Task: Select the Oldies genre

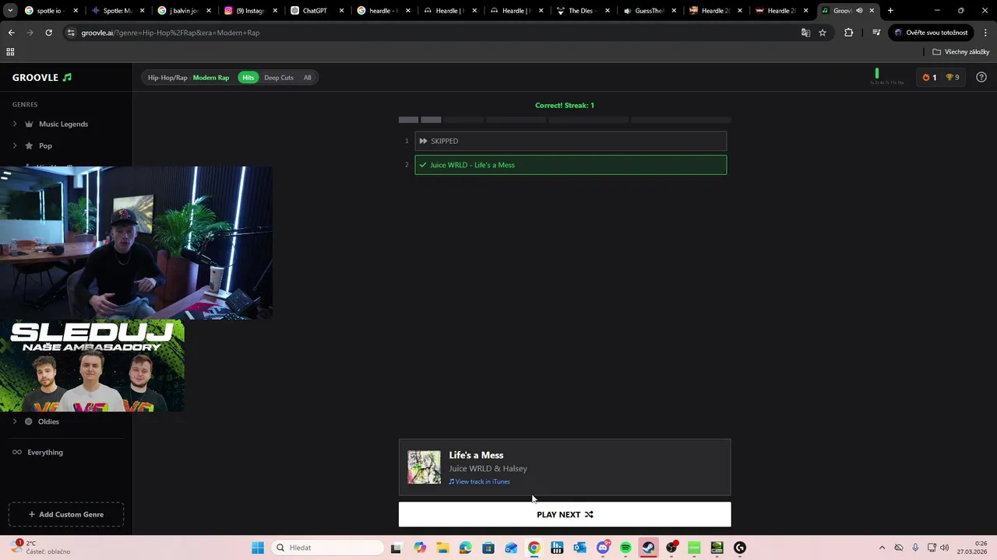Action: tap(48, 422)
